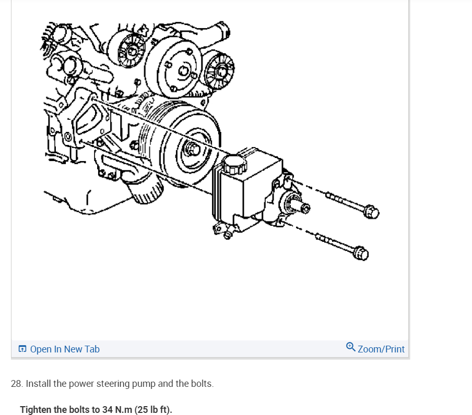The width and height of the screenshot is (472, 415).
Task: Select the right ribbed tensioner pulley
Action: click(220, 71)
